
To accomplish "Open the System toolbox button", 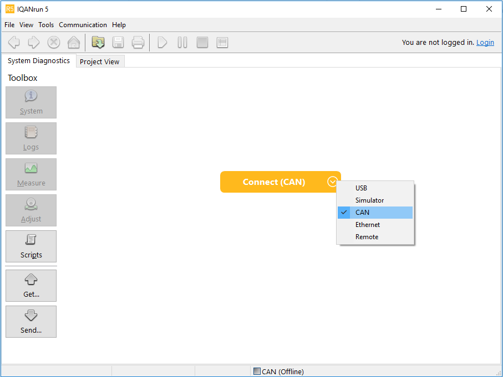I will click(31, 102).
